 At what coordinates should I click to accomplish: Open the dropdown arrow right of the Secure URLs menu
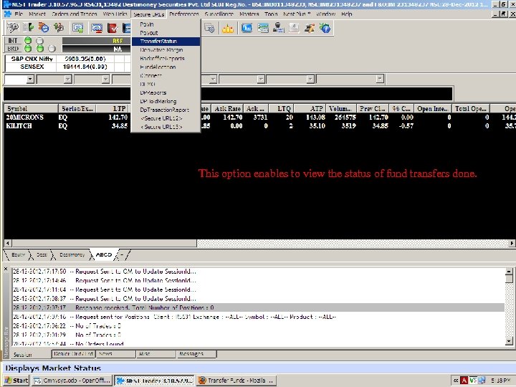click(213, 80)
